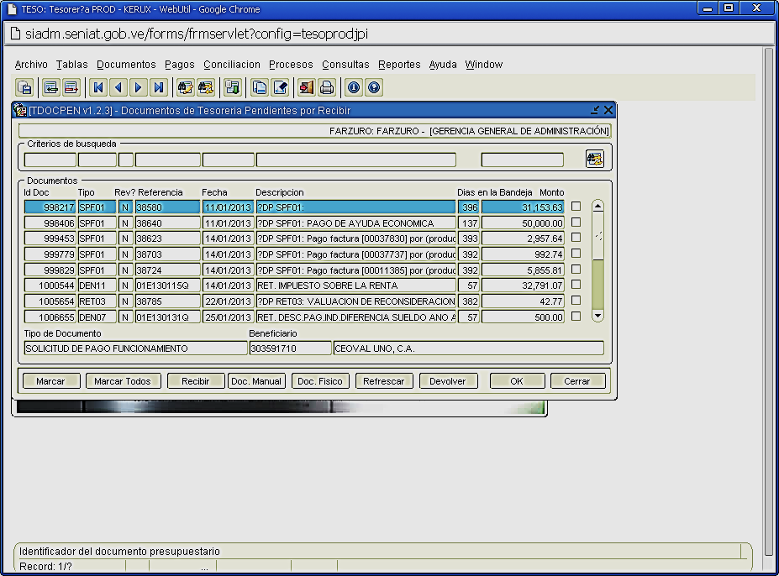
Task: Click the beneficiary code field 303591710
Action: click(290, 348)
